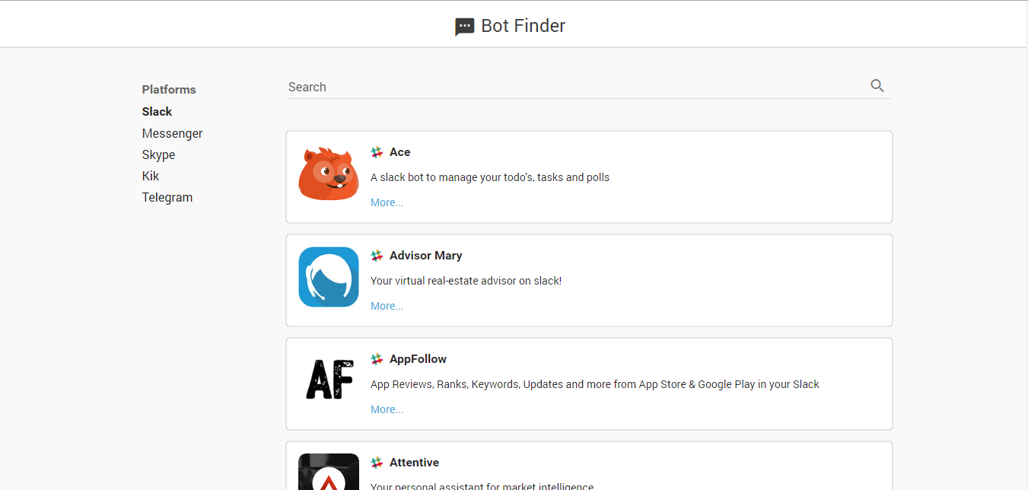
Task: Click the Bot Finder chat bubble icon
Action: (464, 25)
